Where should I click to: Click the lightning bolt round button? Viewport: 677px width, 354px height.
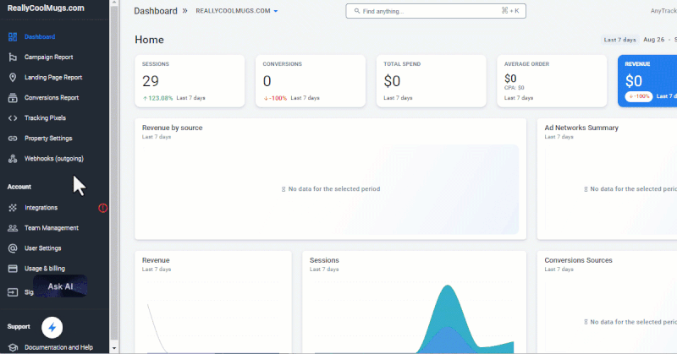[52, 328]
